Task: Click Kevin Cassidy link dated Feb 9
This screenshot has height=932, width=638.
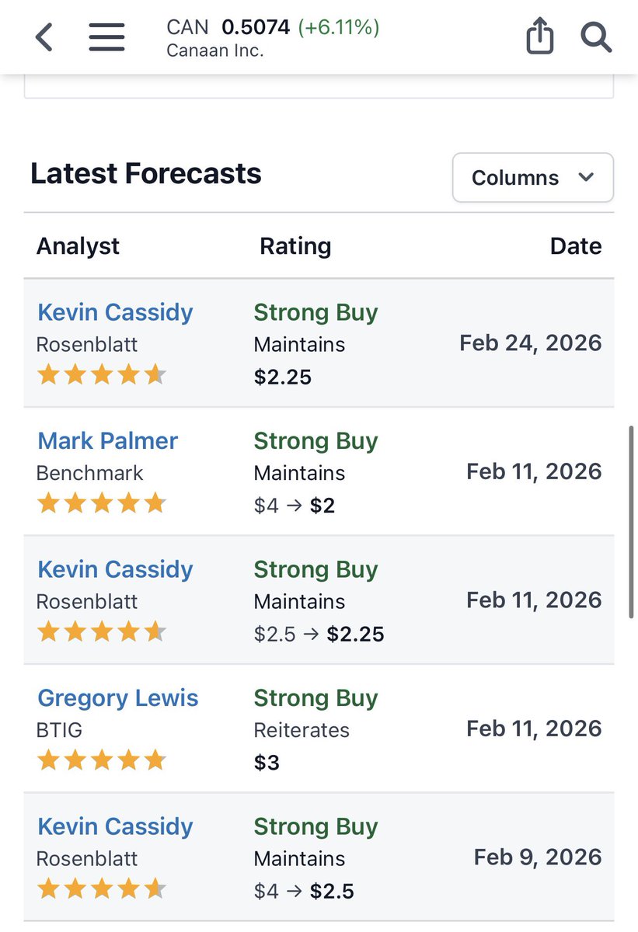Action: click(115, 826)
